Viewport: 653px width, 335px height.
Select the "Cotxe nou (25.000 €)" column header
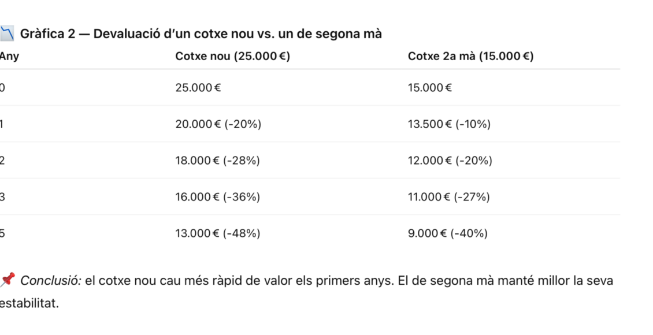pos(232,57)
